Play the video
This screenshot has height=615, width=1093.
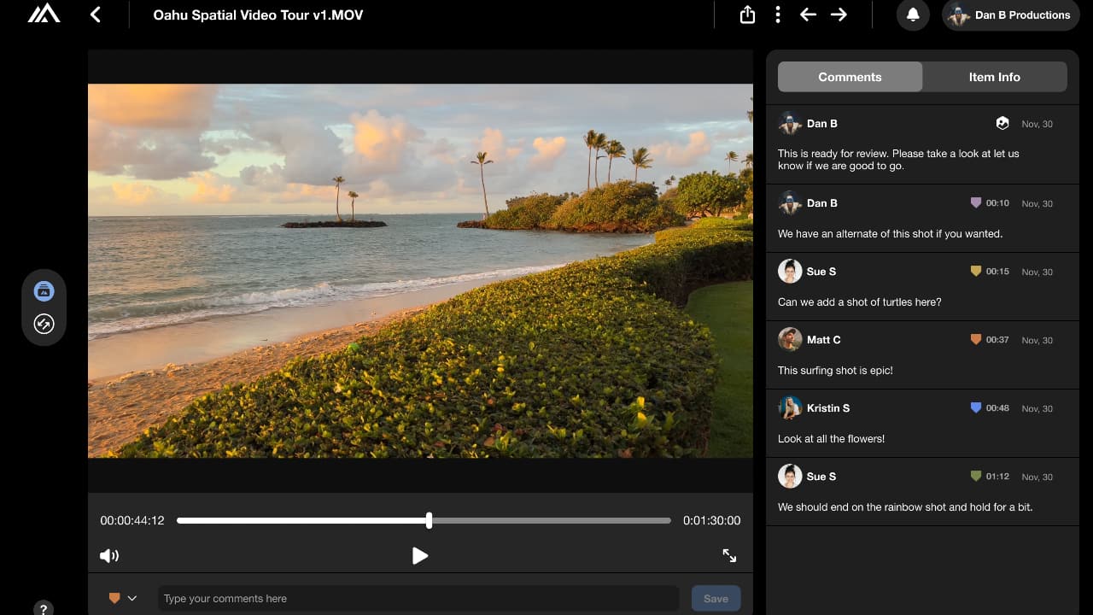419,556
